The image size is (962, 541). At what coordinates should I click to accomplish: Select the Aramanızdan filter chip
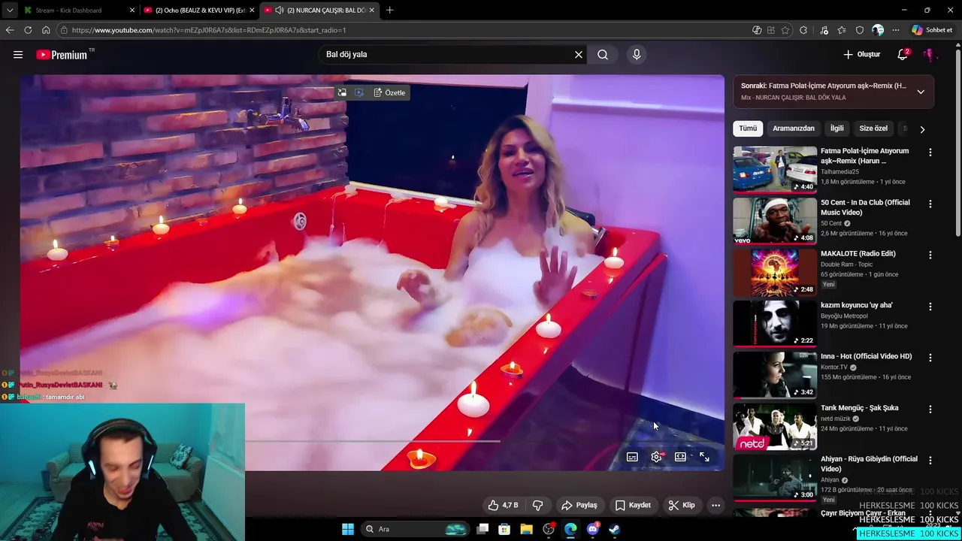click(794, 128)
